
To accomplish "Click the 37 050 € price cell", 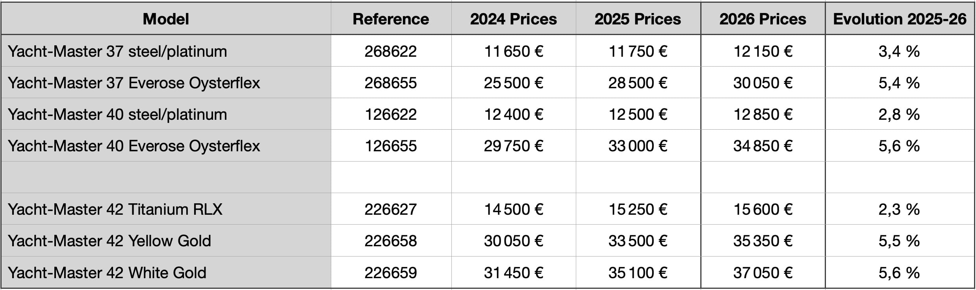I will tap(763, 273).
